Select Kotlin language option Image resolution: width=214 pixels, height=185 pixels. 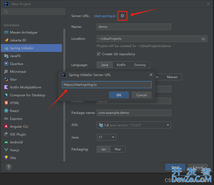(x=121, y=65)
